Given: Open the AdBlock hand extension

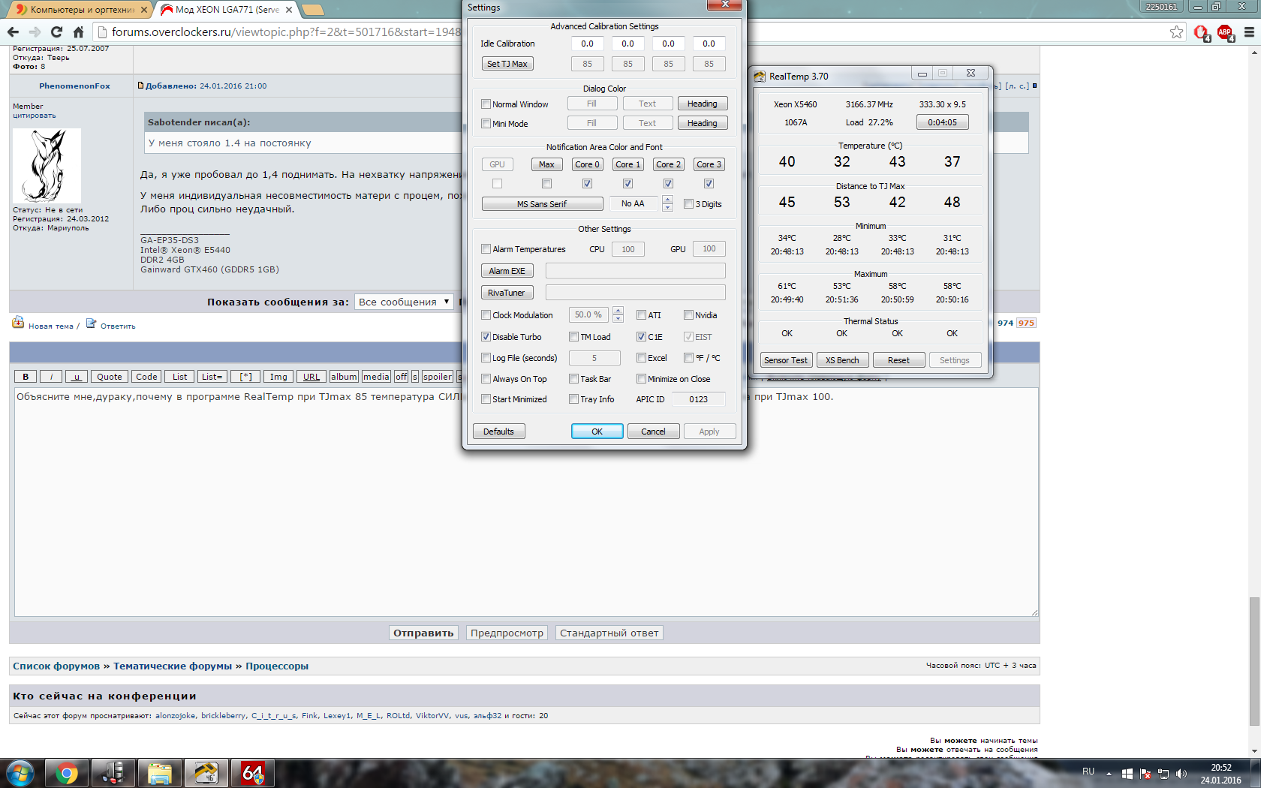Looking at the screenshot, I should tap(1202, 32).
